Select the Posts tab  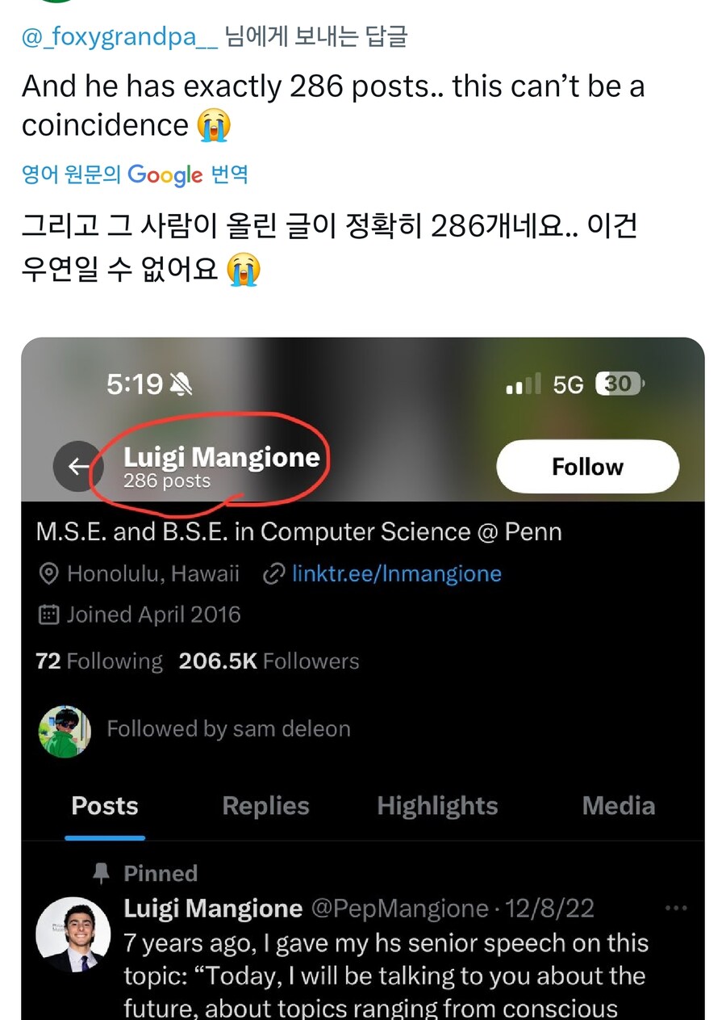[x=105, y=806]
